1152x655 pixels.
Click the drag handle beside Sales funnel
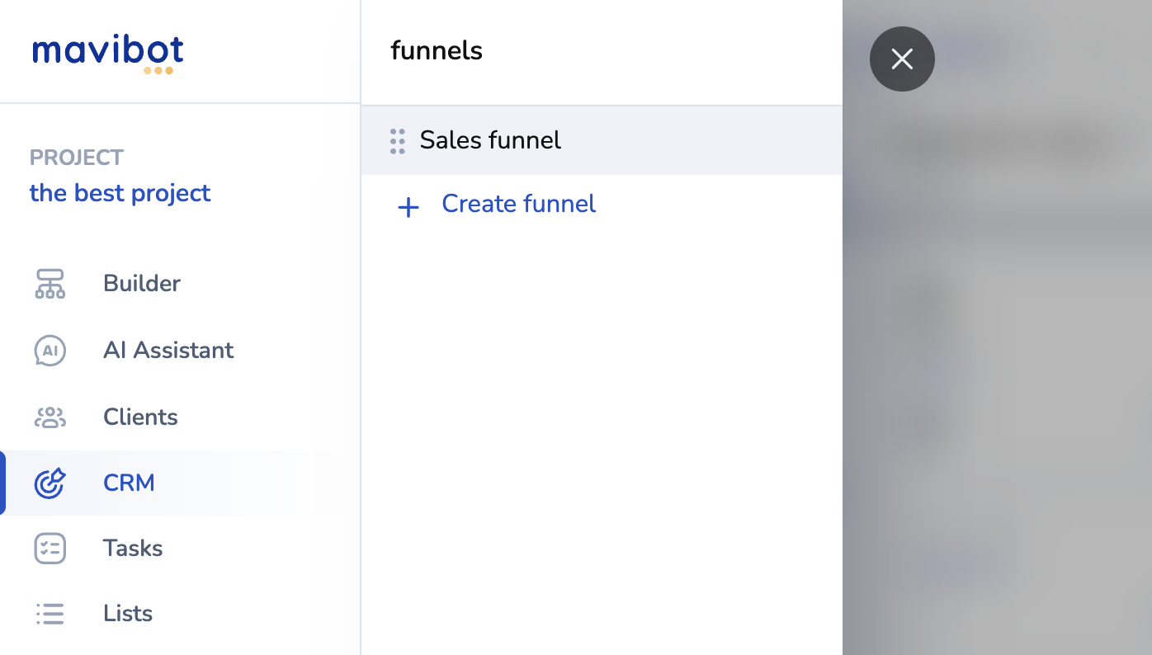[397, 141]
